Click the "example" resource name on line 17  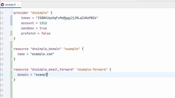72,49
